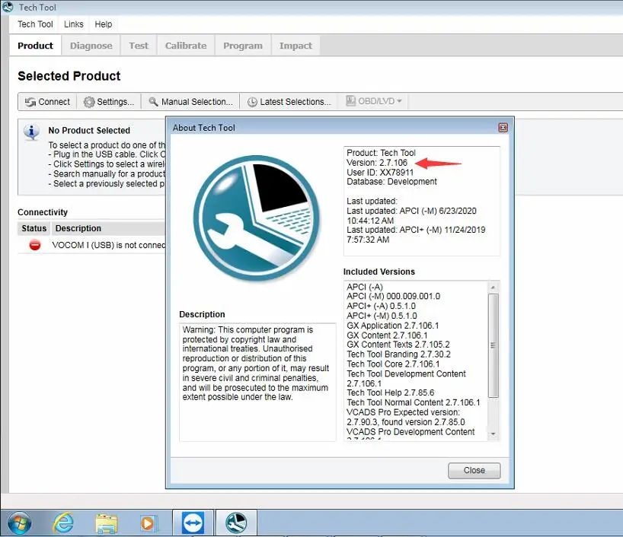Open the Tech Tool menu

tap(35, 24)
